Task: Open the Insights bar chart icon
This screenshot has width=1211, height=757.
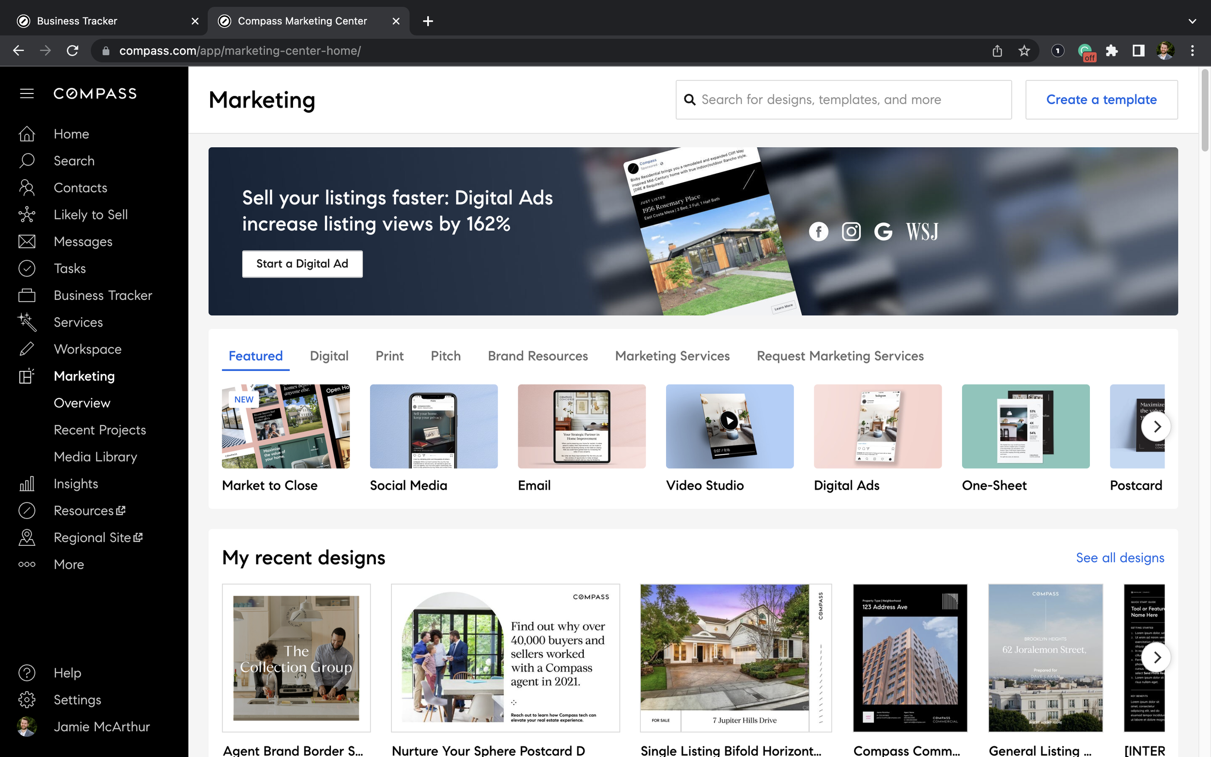Action: tap(27, 484)
